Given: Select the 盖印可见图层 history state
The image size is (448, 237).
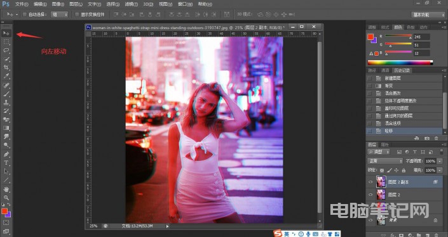Looking at the screenshot, I should point(404,108).
